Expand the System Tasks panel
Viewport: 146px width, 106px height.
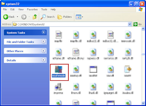[x=44, y=32]
